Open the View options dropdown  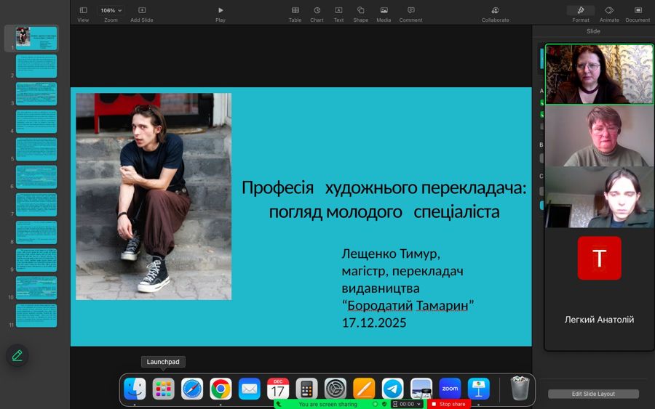coord(83,10)
